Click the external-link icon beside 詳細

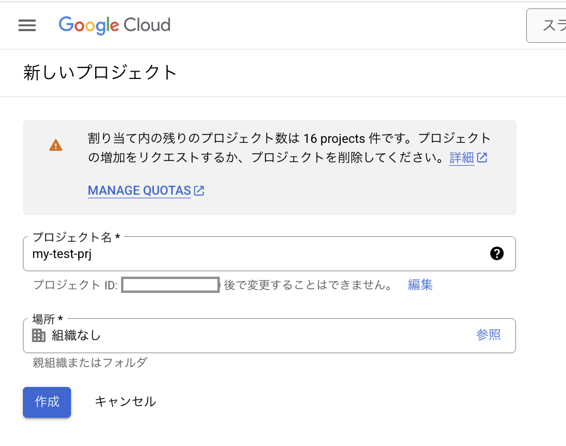482,158
